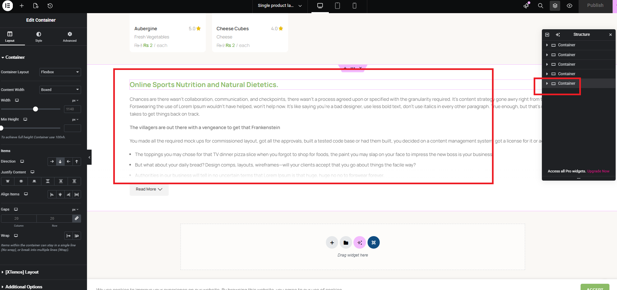Viewport: 617px width, 290px height.
Task: Click the Row gap input field
Action: pos(54,218)
